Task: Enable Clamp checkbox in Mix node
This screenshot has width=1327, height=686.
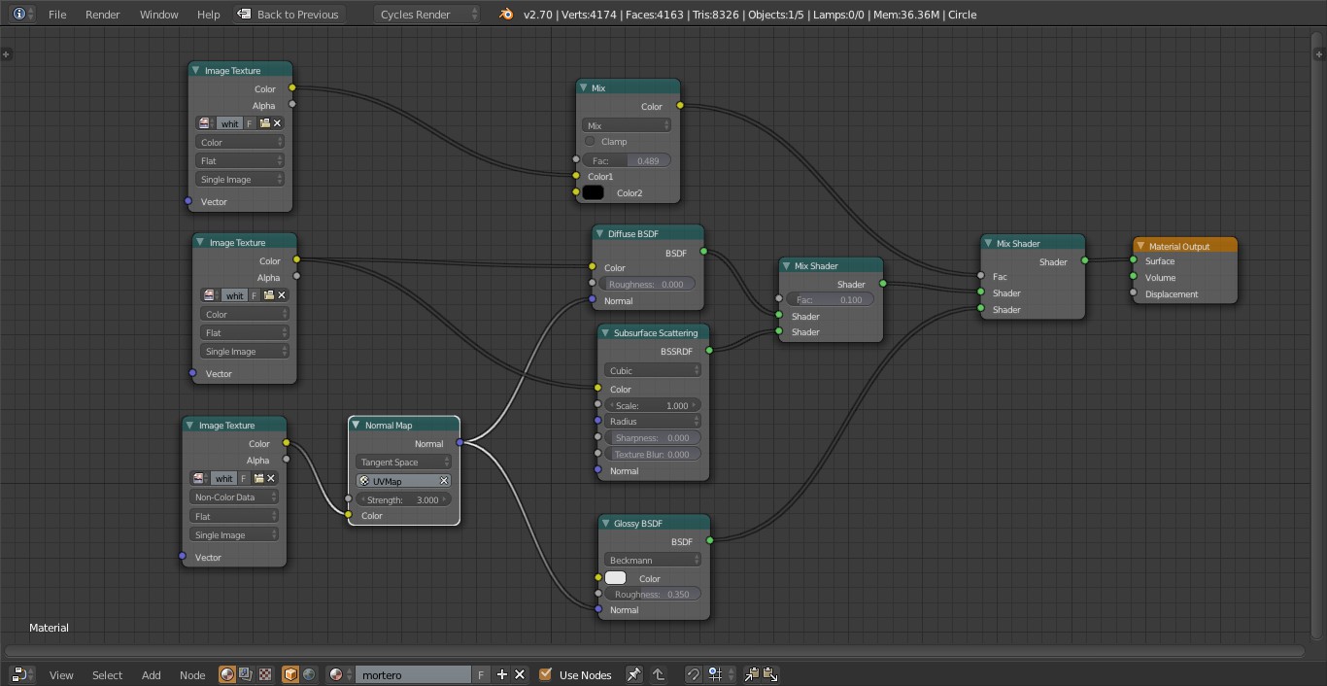Action: [590, 142]
